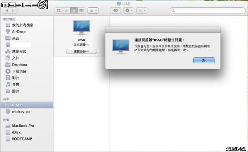Click the 共享 sidebar heading
The image size is (248, 152).
(6, 99)
